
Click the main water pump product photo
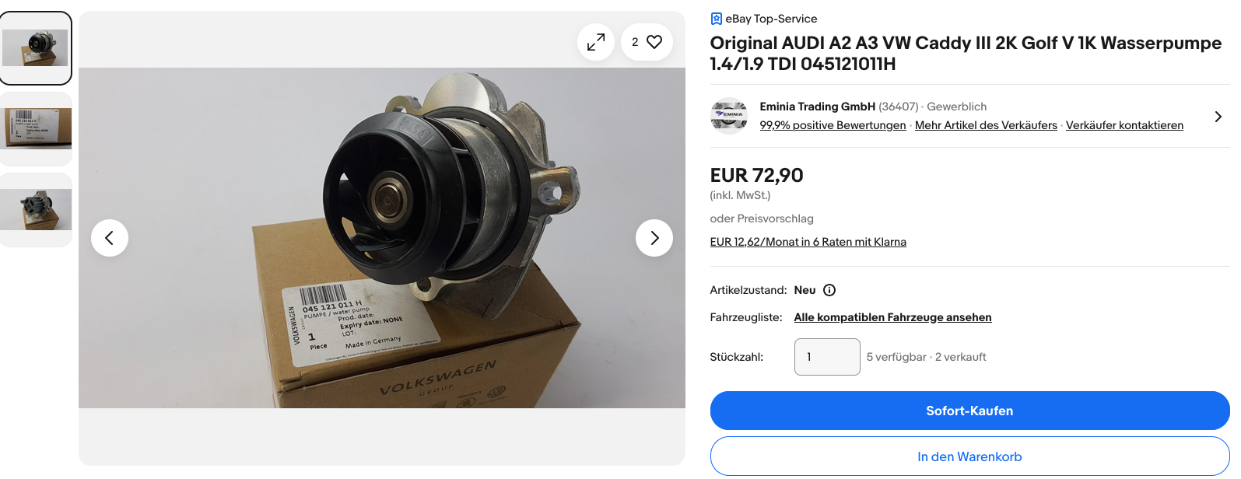coord(382,238)
